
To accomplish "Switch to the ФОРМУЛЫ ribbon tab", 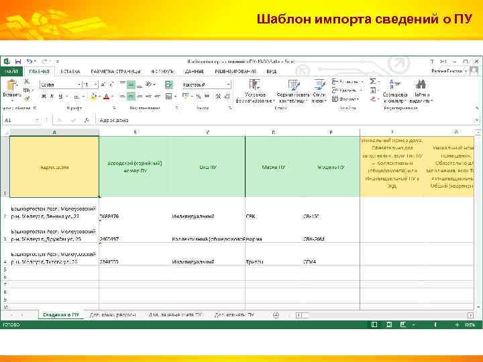I will click(162, 72).
